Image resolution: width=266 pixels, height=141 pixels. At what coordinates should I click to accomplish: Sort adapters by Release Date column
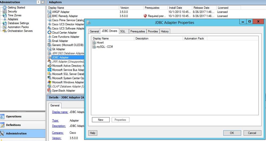(x=204, y=8)
